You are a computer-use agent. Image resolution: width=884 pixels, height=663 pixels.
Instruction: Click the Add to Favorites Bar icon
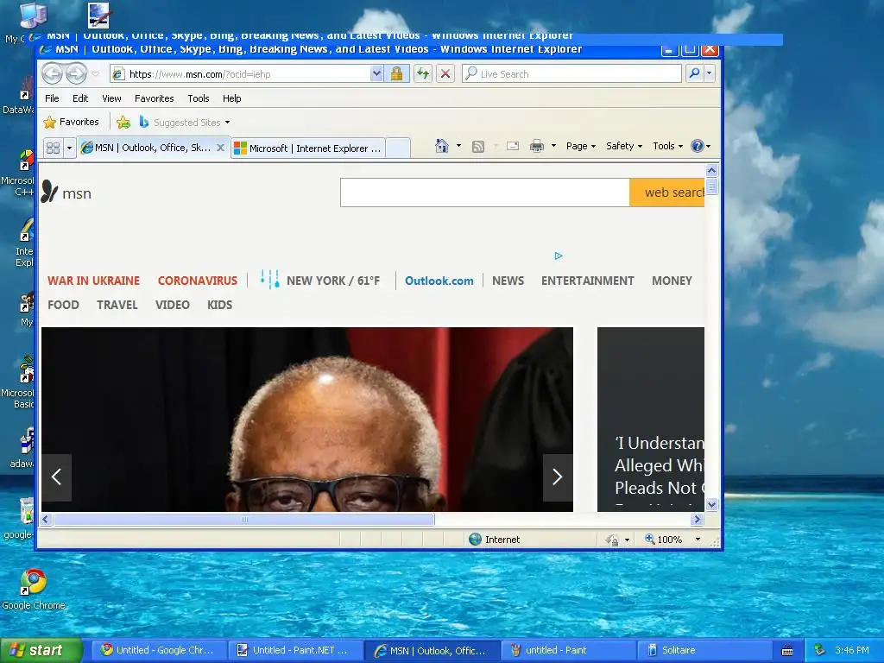[x=123, y=122]
